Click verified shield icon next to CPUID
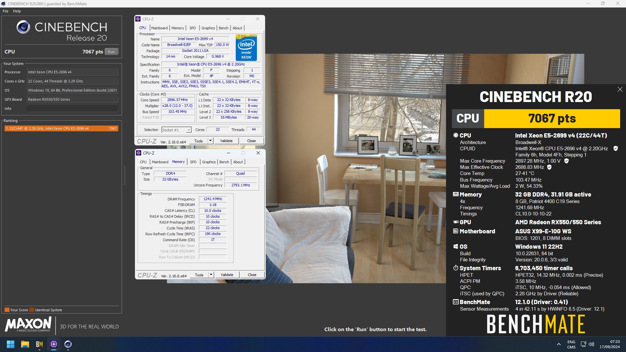The height and width of the screenshot is (352, 626). click(616, 149)
